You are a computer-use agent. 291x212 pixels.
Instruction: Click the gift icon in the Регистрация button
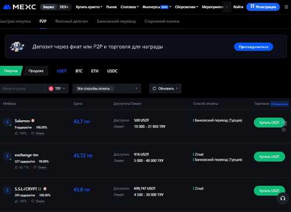pos(252,6)
